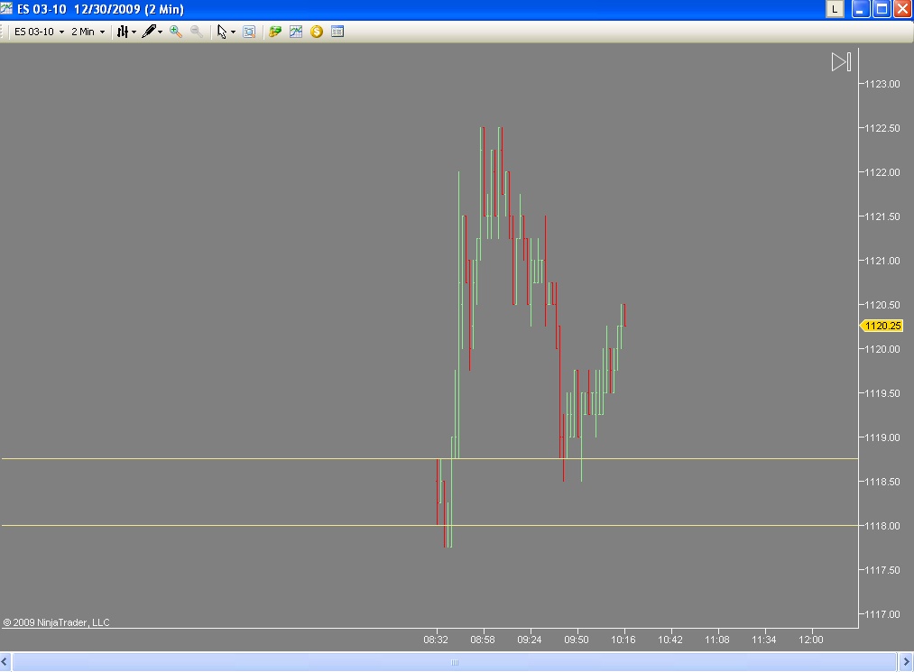
Task: Click the left arrow of horizontal scrollbar
Action: [x=5, y=662]
